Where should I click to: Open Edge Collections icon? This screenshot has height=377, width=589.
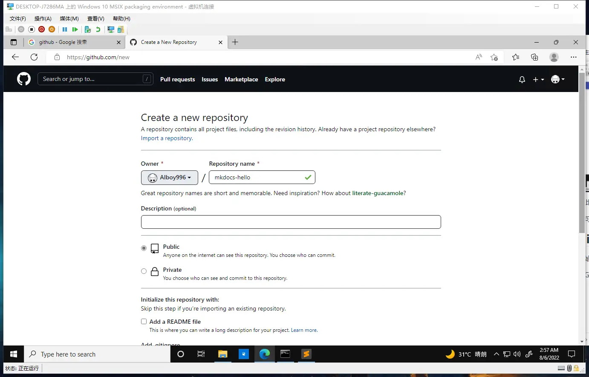pos(534,57)
